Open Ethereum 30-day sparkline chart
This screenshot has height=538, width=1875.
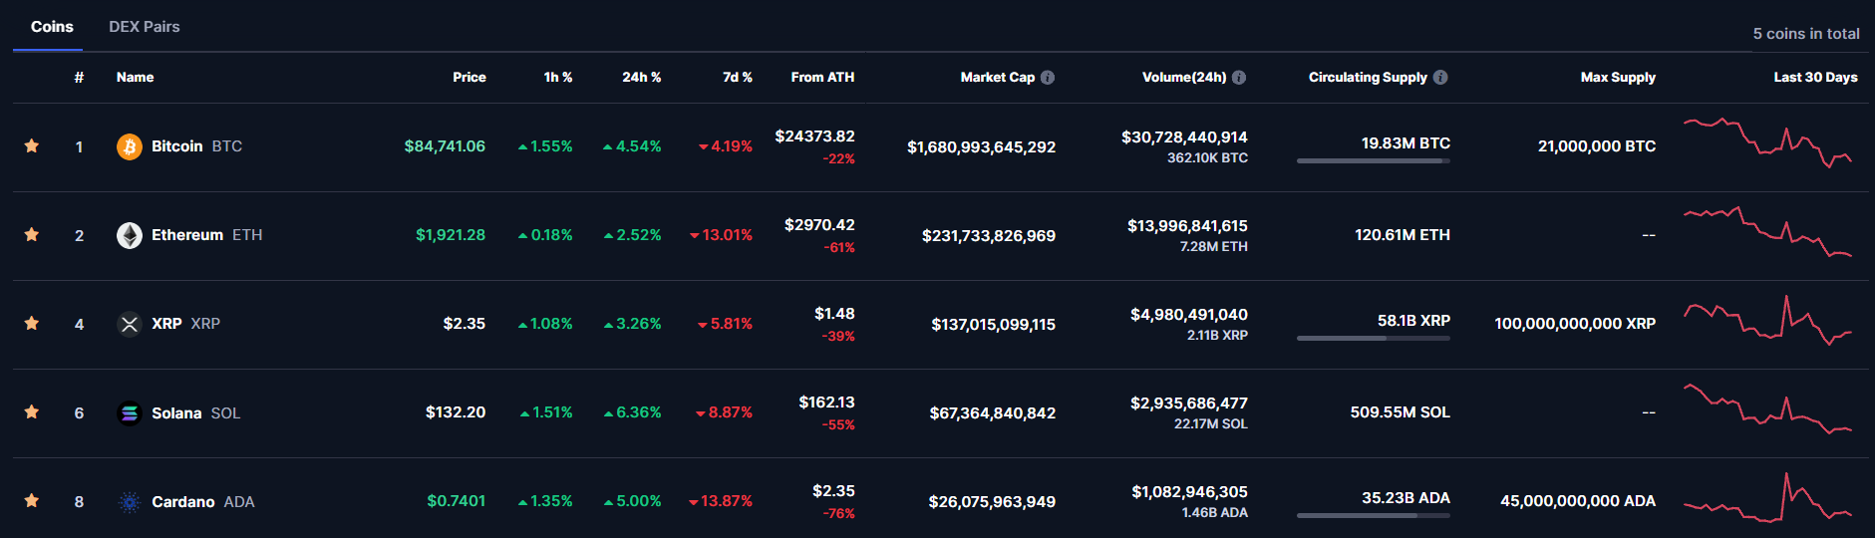(1767, 232)
